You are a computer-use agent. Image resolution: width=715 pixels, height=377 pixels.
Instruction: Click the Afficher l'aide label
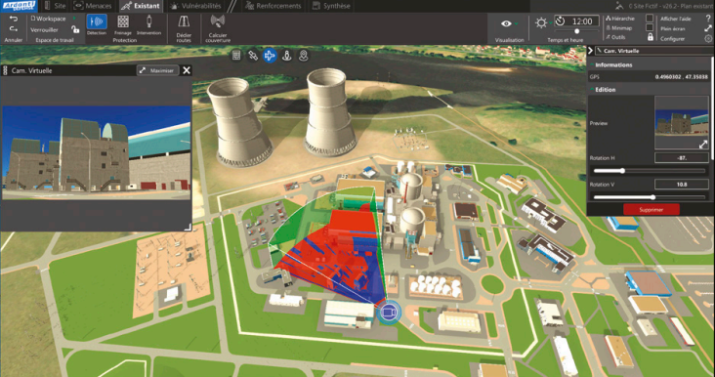tap(676, 19)
